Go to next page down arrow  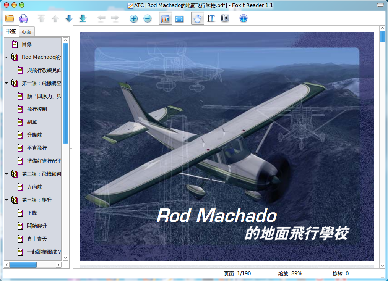[x=69, y=18]
